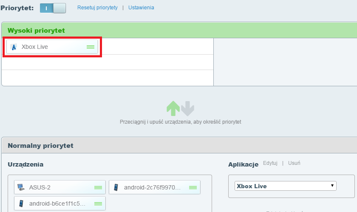Click Edytuj next to Aplikacje
The image size is (357, 212).
click(x=270, y=163)
